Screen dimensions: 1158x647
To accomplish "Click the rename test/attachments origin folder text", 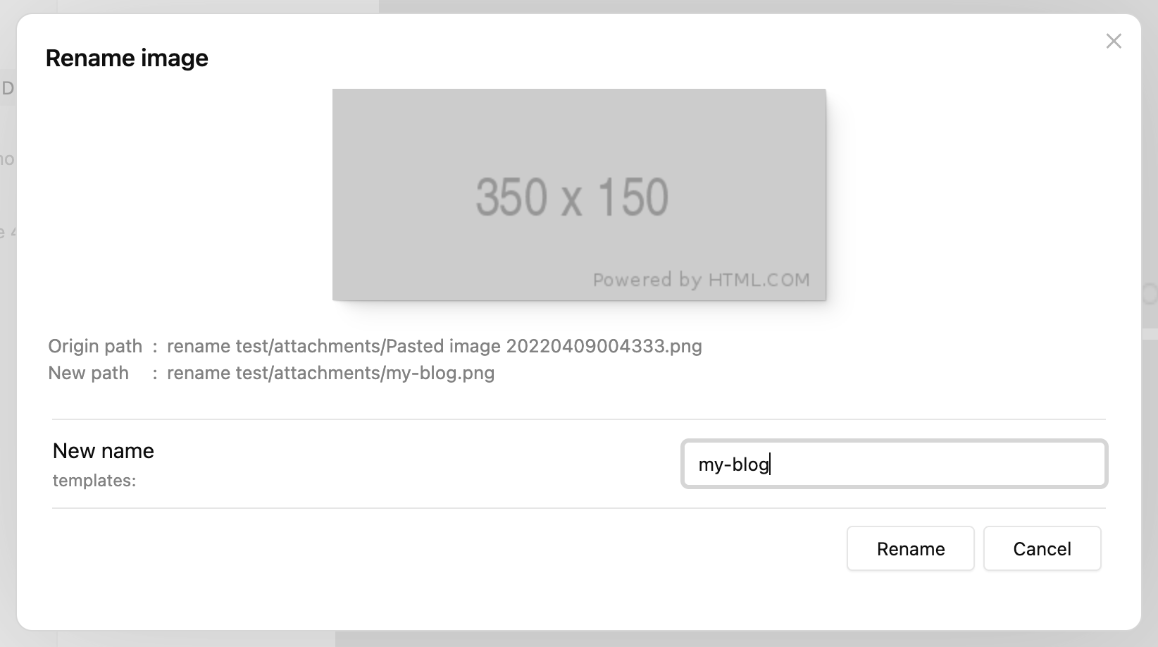I will (x=274, y=346).
